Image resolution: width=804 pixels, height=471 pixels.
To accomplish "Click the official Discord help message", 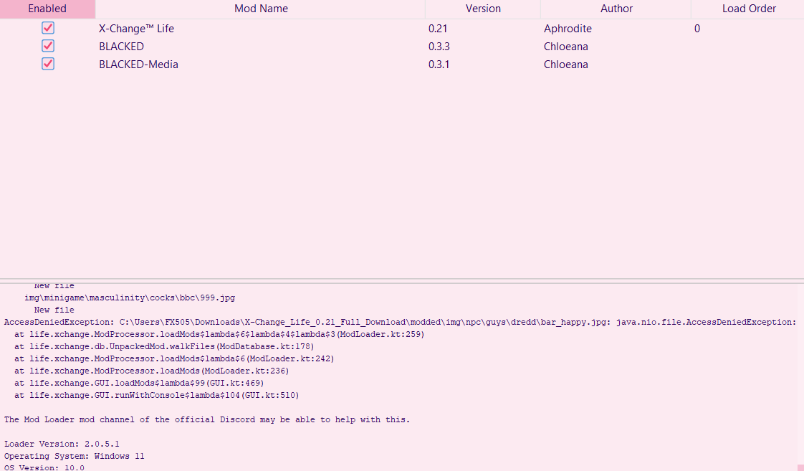I will [x=207, y=419].
